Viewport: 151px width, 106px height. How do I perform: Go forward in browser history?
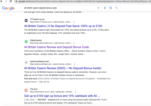pyautogui.click(x=6, y=1)
